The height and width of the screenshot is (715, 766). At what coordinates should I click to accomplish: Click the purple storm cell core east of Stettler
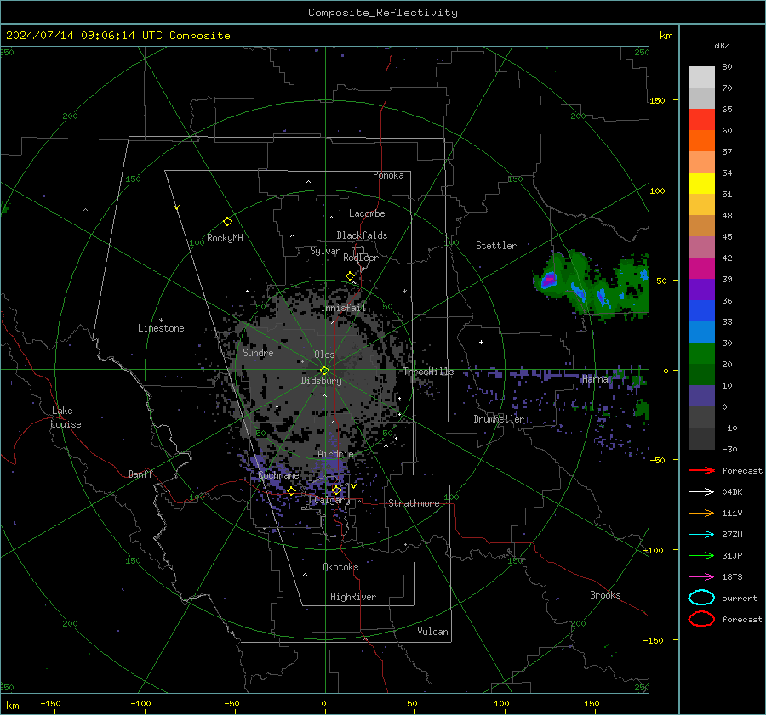(550, 281)
